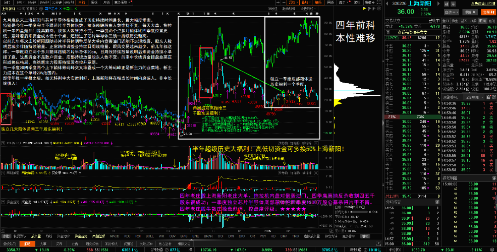Remove the 国产芯片 overlay with its X
This screenshot has width=497, height=252.
tap(61, 9)
